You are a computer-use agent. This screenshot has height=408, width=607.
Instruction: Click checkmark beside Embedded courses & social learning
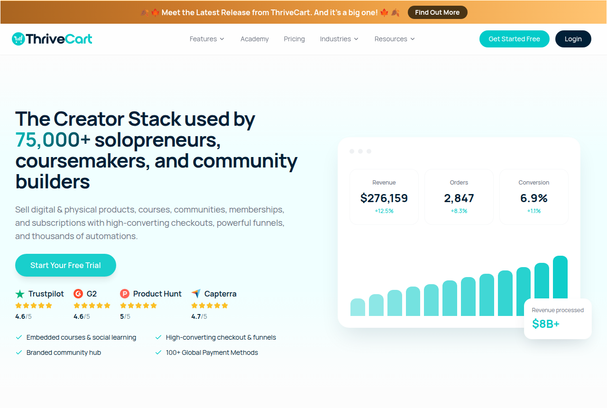pos(19,337)
